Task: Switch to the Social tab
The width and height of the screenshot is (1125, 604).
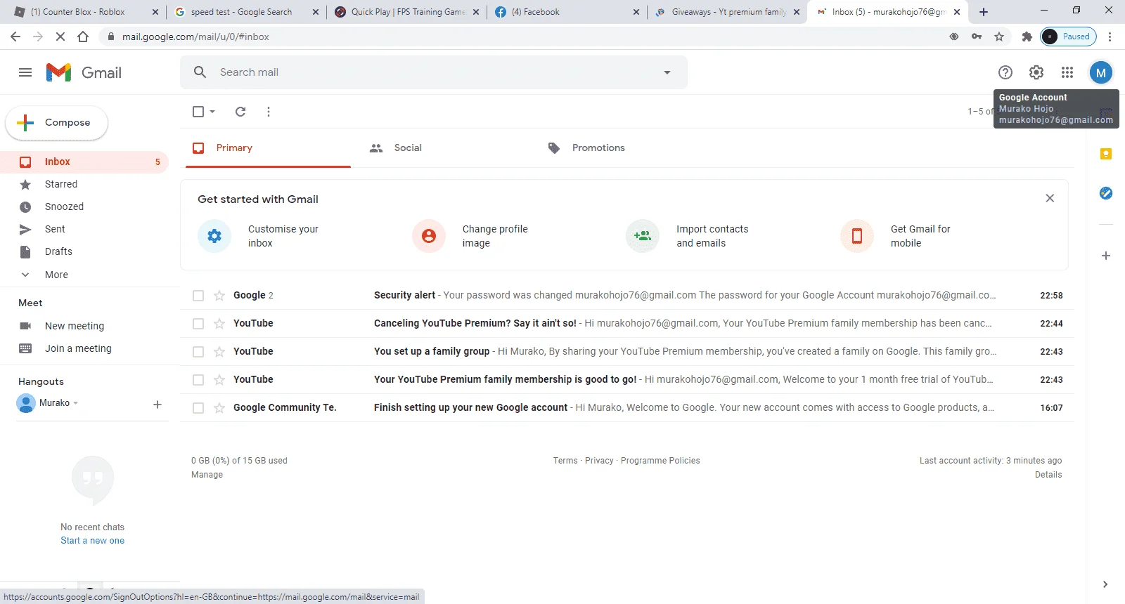Action: [446, 147]
